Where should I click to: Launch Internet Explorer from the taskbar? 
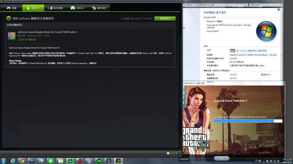point(13,161)
